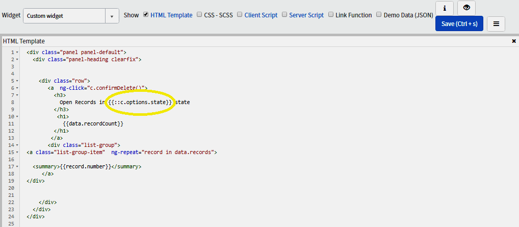Collapse the code fold at line 1
519x227 pixels.
(18, 52)
